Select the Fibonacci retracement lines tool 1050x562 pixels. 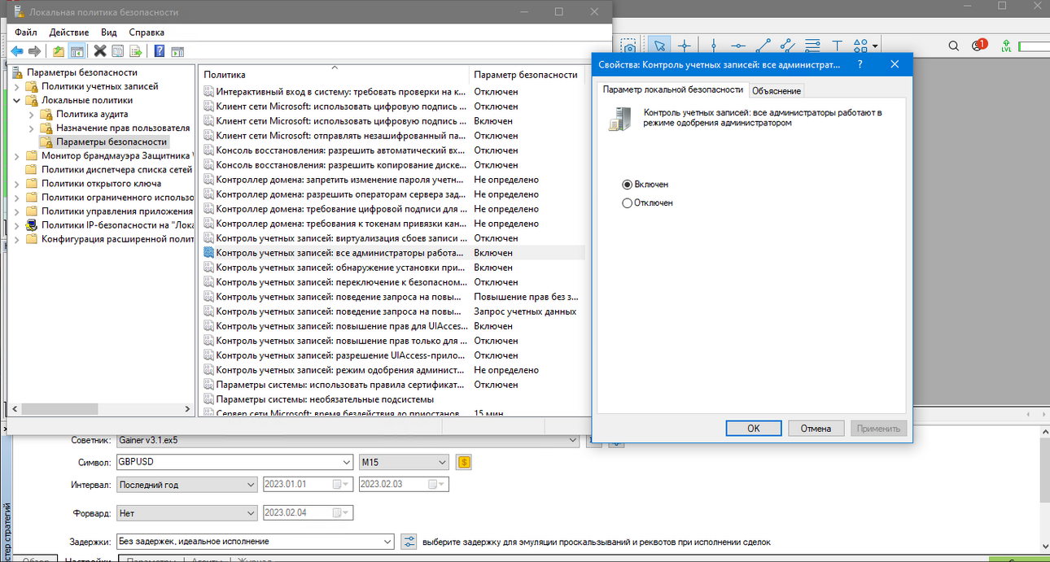812,46
